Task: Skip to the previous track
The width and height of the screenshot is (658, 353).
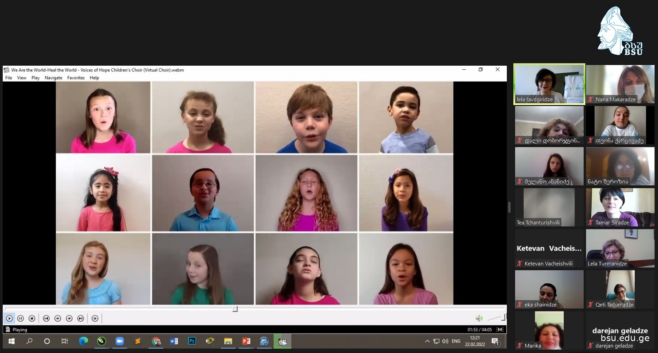Action: coord(46,318)
